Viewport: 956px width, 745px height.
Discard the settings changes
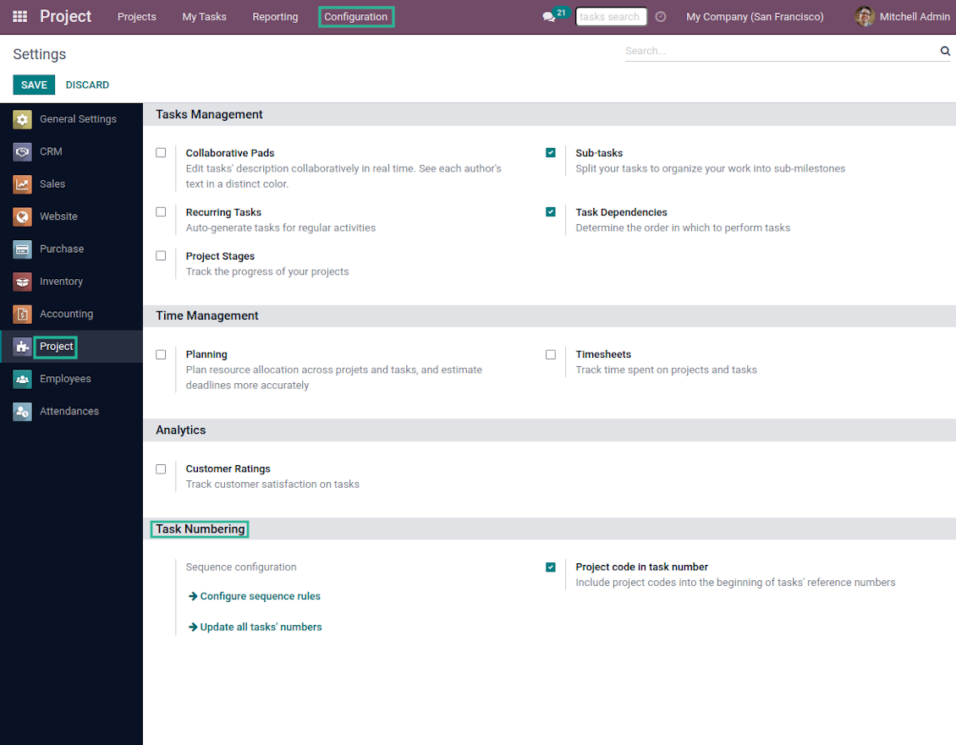point(87,85)
